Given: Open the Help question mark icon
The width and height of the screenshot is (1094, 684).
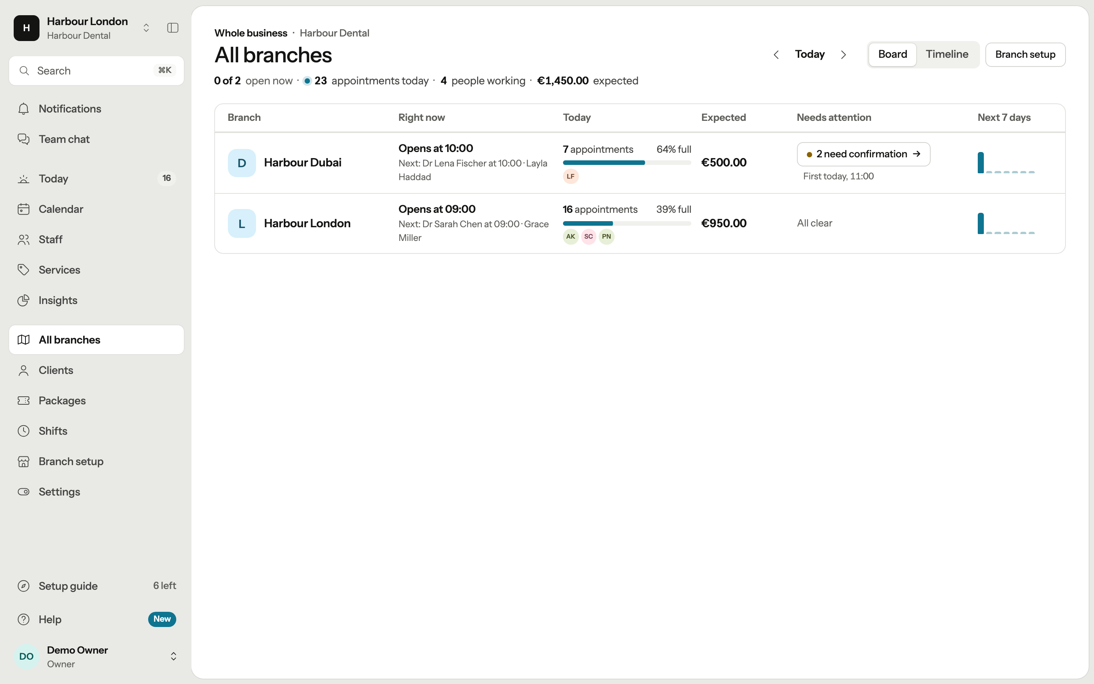Looking at the screenshot, I should [24, 619].
